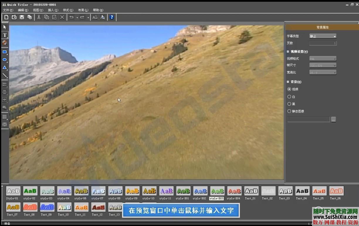This screenshot has height=226, width=359.
Task: Select the Text (T) tool
Action: (x=5, y=35)
